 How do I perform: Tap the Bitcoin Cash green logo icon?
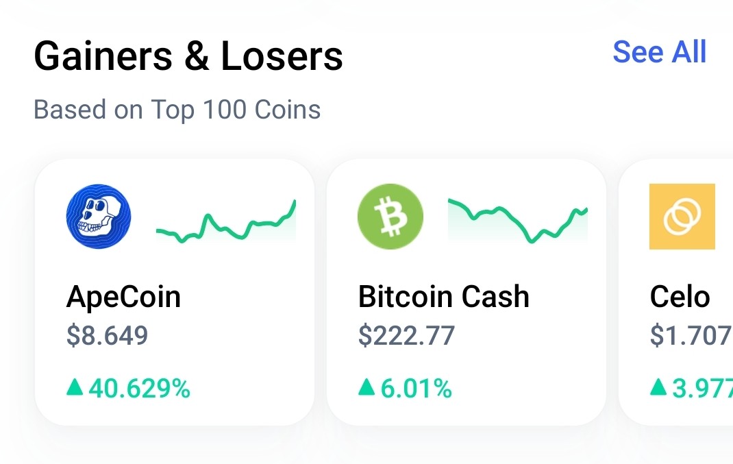tap(390, 216)
